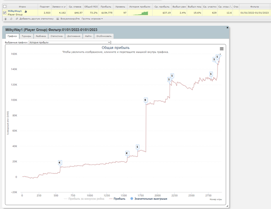271x209 pixels.
Task: Close the MilkyWay1 chart panel
Action: click(x=228, y=27)
